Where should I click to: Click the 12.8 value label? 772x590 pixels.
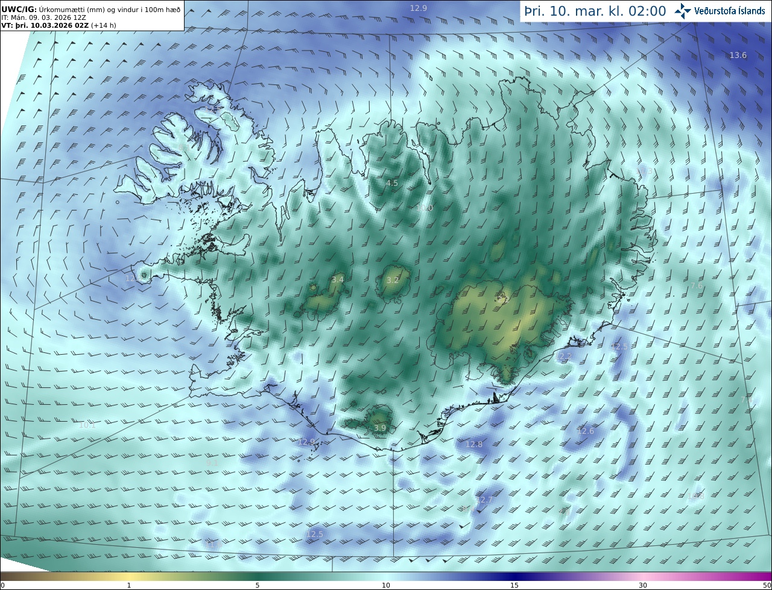tap(475, 444)
